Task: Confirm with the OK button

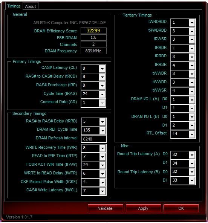Action: [181, 208]
